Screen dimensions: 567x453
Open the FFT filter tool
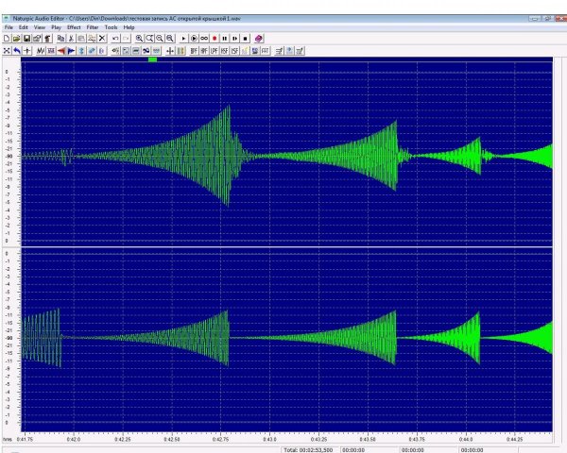click(x=265, y=51)
